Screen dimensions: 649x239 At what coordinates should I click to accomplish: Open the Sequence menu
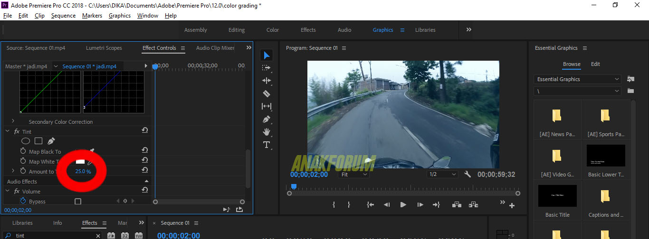(63, 16)
